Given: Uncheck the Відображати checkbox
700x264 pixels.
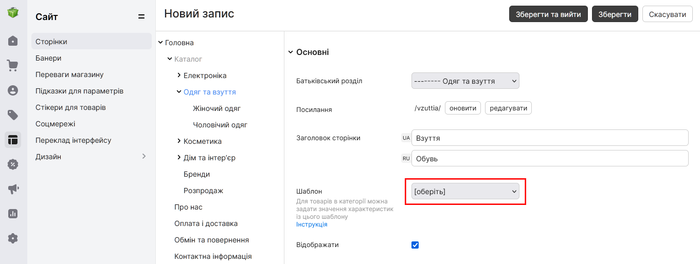Looking at the screenshot, I should (415, 245).
